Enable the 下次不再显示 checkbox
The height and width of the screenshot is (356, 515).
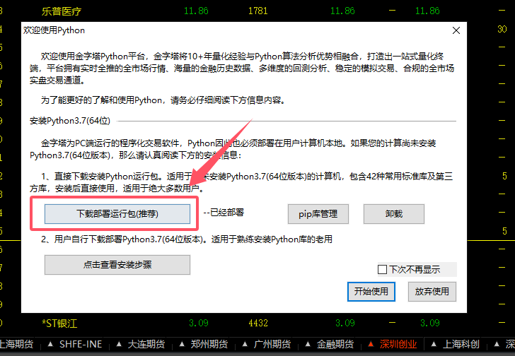[382, 269]
